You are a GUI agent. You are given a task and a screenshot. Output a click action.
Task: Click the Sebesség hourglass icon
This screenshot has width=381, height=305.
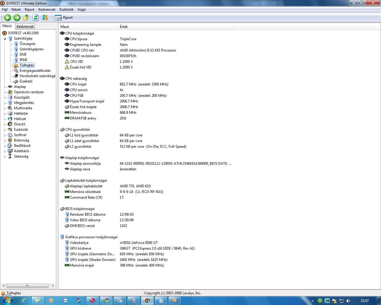tap(10, 156)
